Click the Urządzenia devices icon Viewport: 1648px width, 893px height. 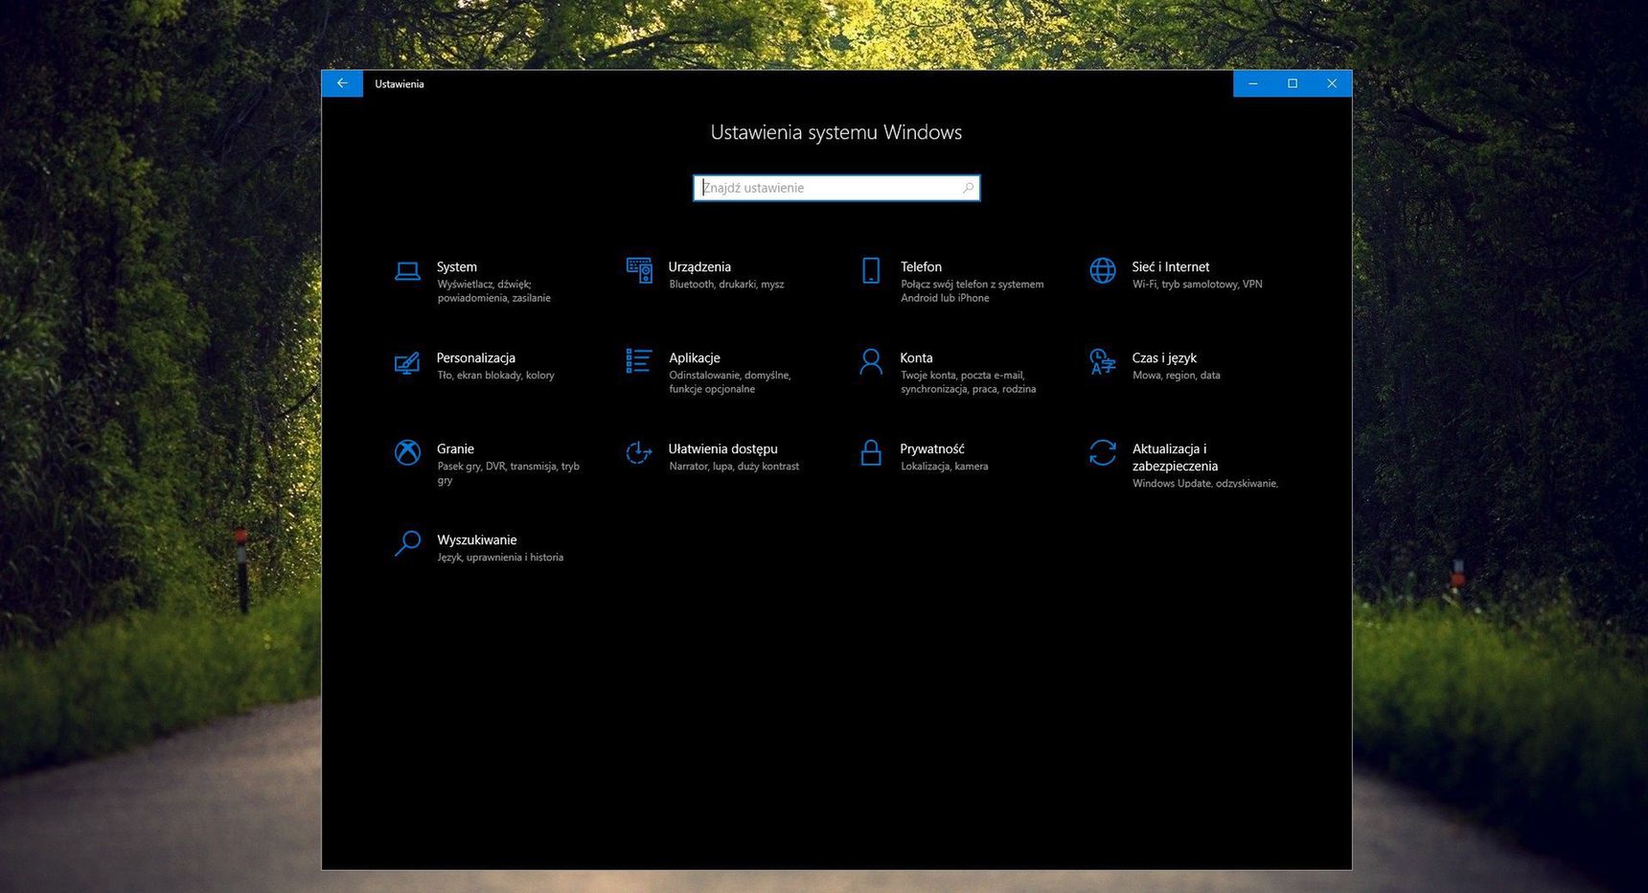click(639, 270)
